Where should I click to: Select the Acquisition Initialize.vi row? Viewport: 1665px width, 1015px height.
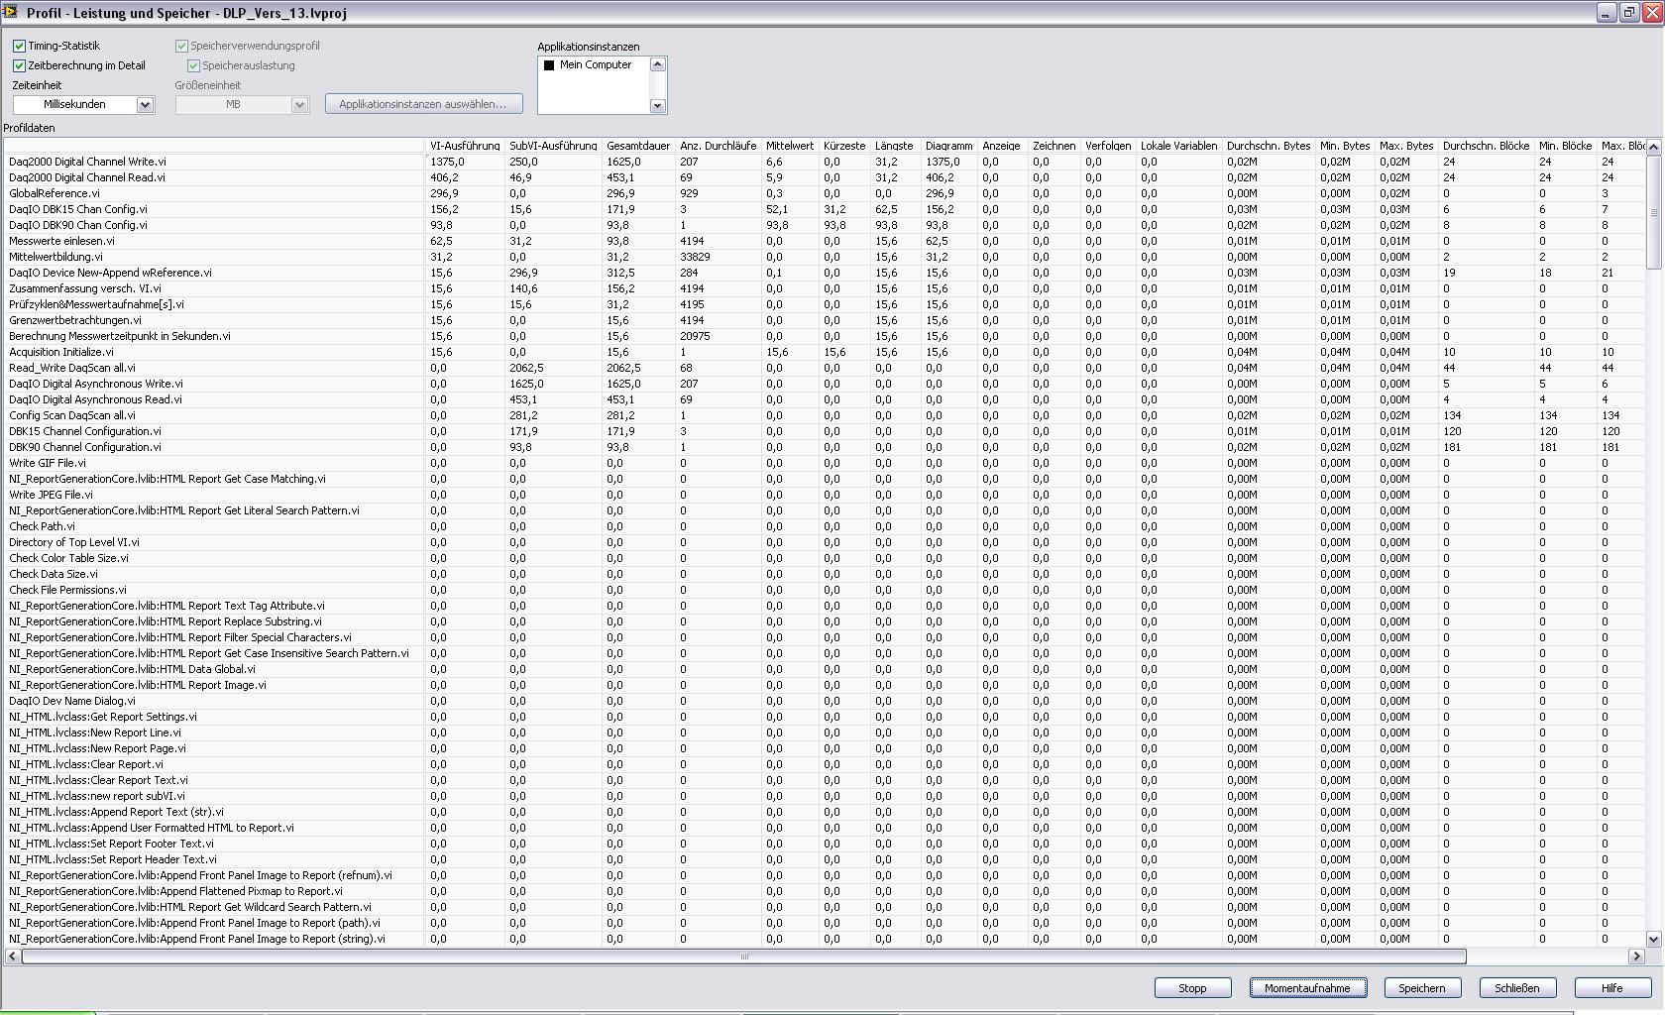pyautogui.click(x=825, y=352)
